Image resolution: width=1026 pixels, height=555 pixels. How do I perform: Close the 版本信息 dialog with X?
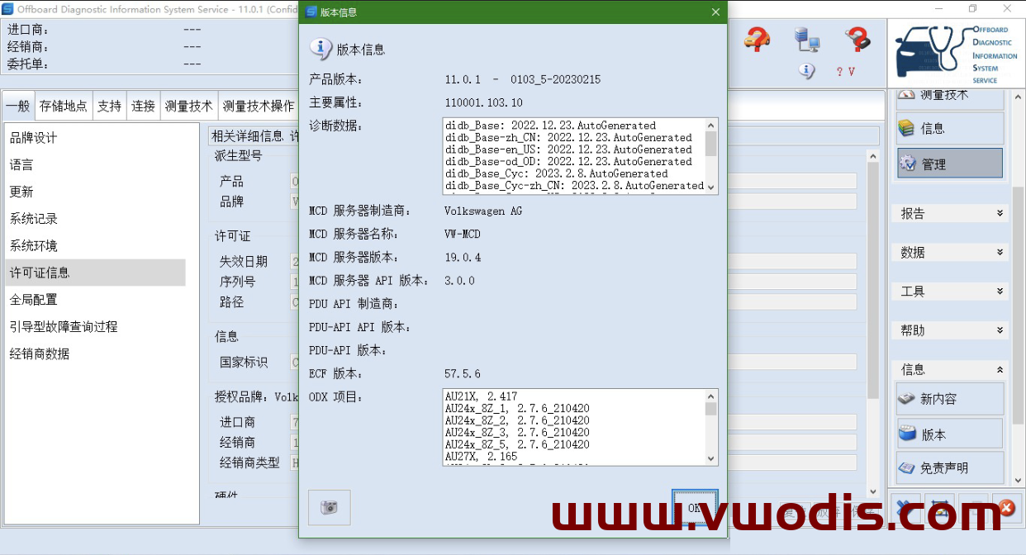click(x=715, y=12)
